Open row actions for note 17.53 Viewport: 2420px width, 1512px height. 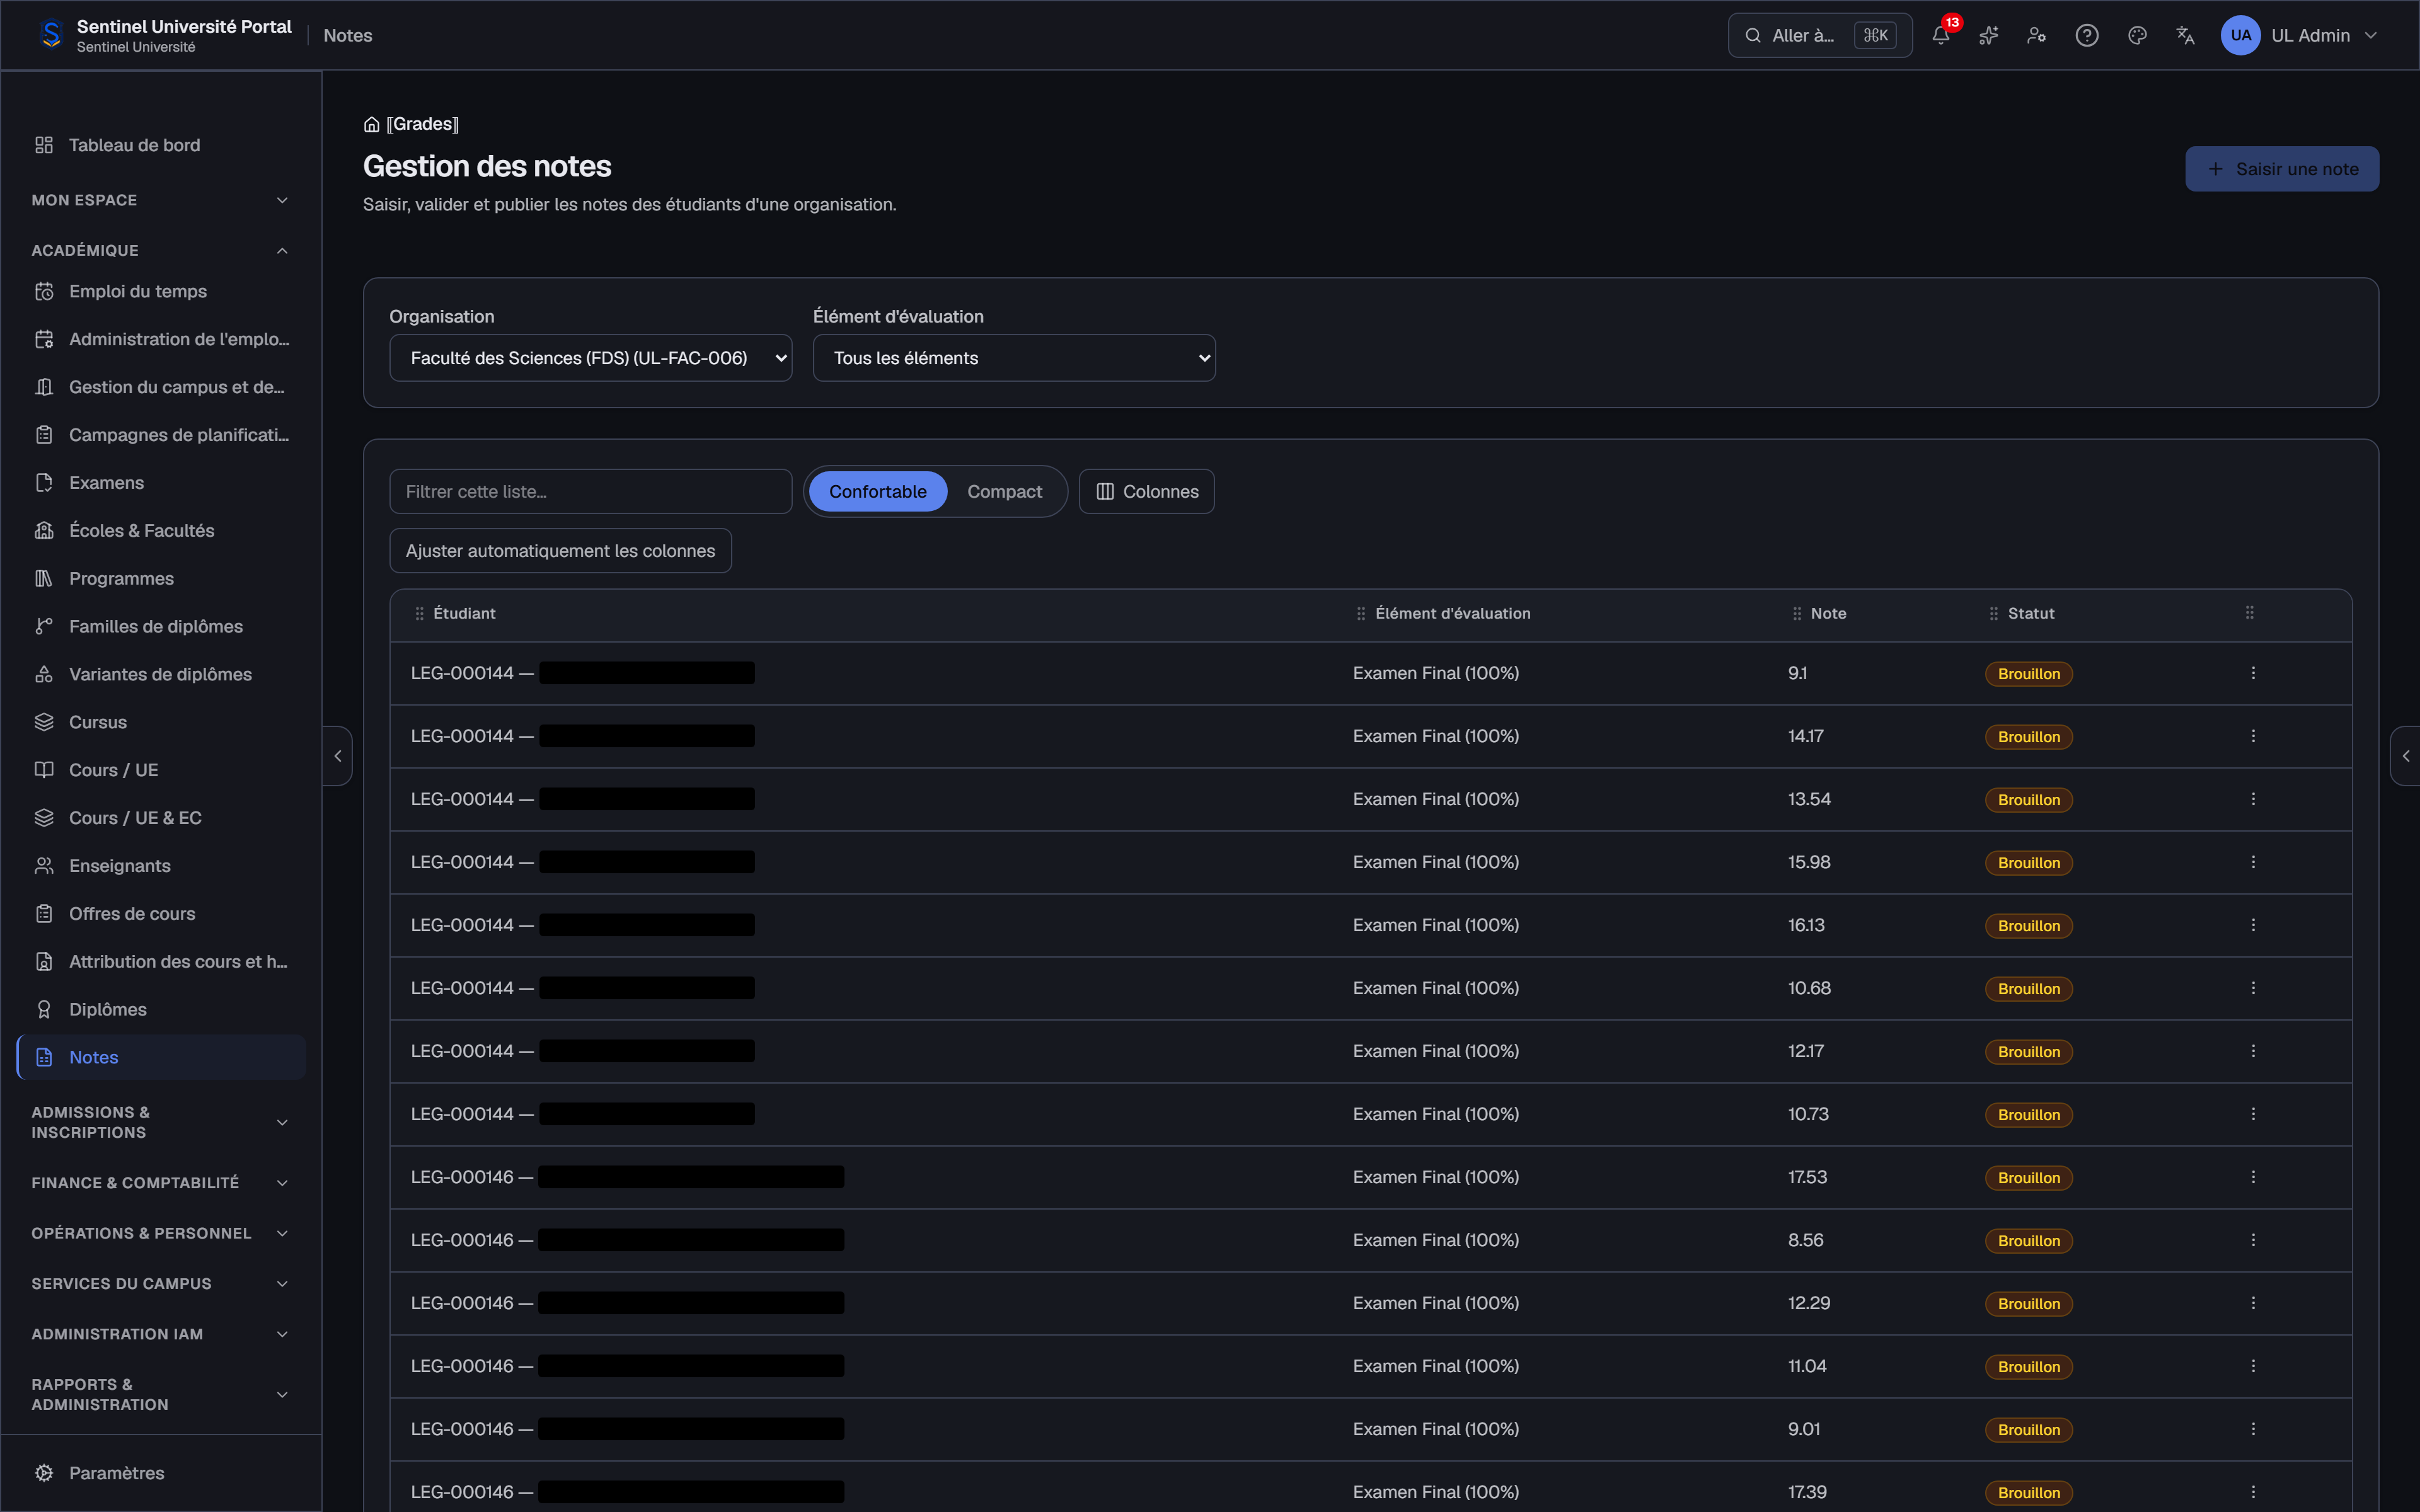tap(2253, 1177)
